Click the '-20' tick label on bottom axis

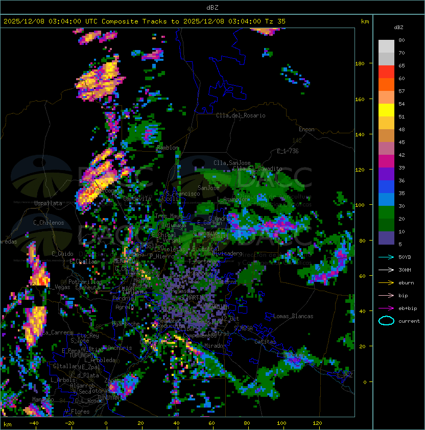[x=69, y=423]
